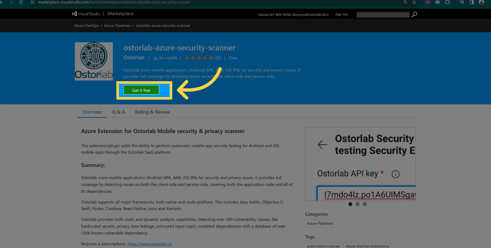Bookmark this page with the star icon

coord(414,2)
